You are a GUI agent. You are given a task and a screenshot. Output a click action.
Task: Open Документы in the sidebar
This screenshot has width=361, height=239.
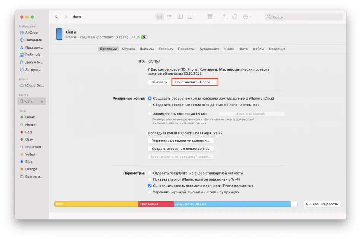pyautogui.click(x=32, y=62)
